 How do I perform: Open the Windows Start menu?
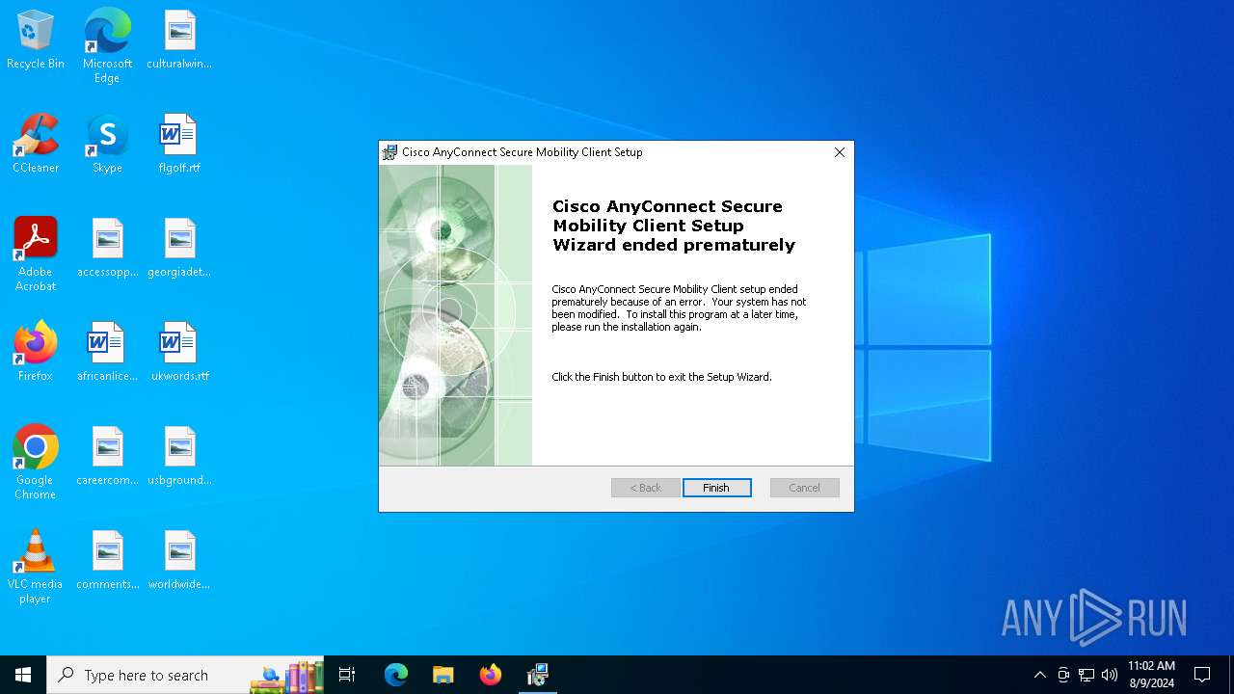23,675
